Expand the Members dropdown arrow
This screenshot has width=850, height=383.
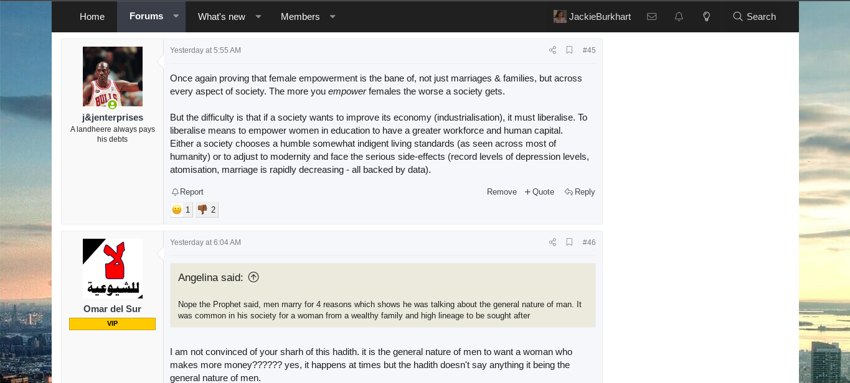[333, 17]
